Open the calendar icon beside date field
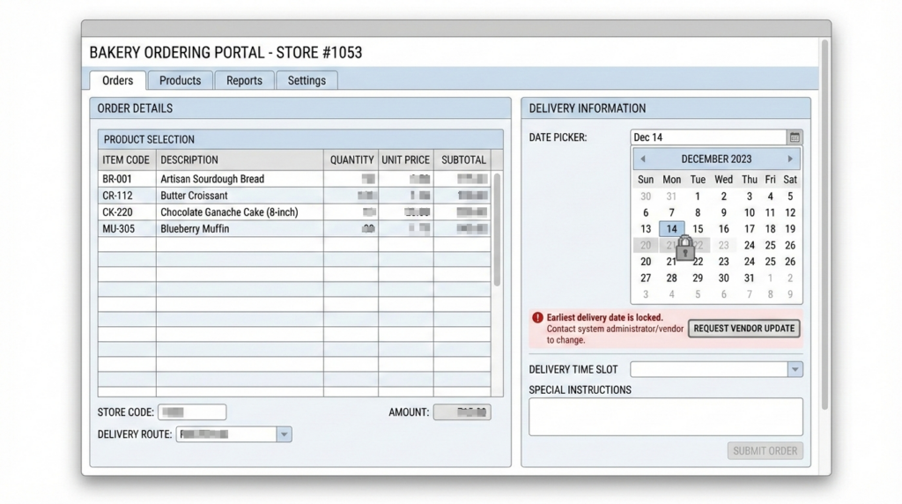Image resolution: width=902 pixels, height=504 pixels. pyautogui.click(x=795, y=137)
